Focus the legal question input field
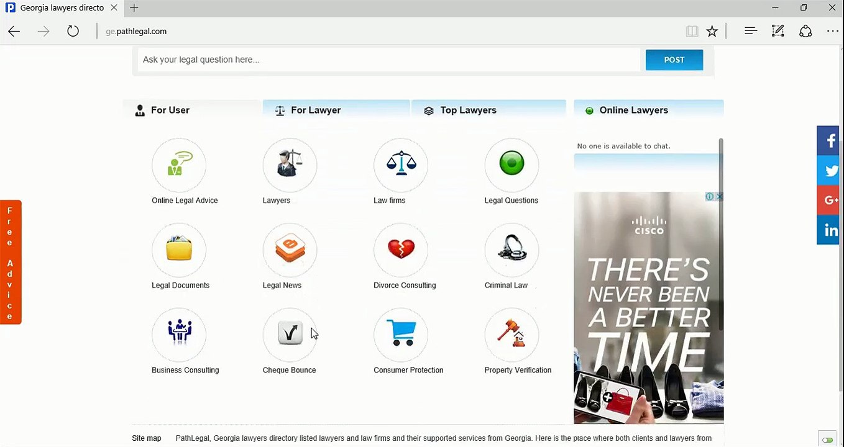Screen dimensions: 844x447 [x=389, y=60]
